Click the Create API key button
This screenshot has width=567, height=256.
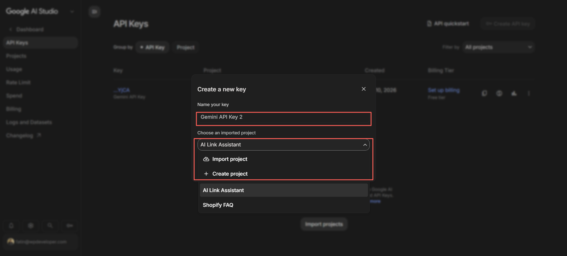pos(508,24)
